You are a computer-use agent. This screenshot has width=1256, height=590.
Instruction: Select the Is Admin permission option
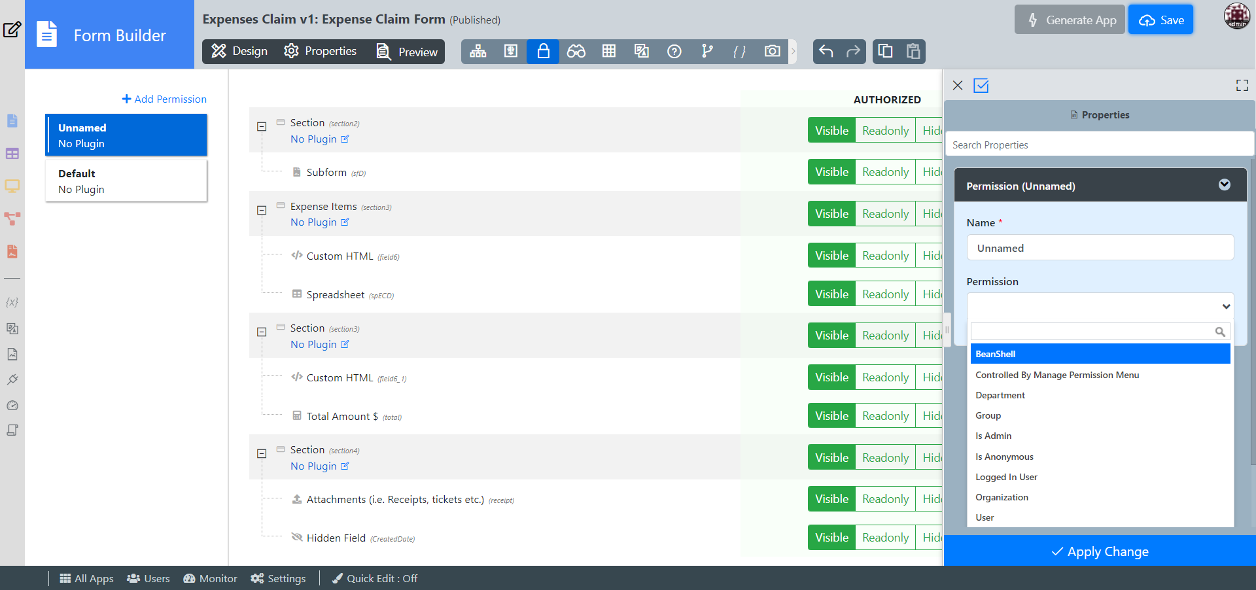coord(1100,436)
